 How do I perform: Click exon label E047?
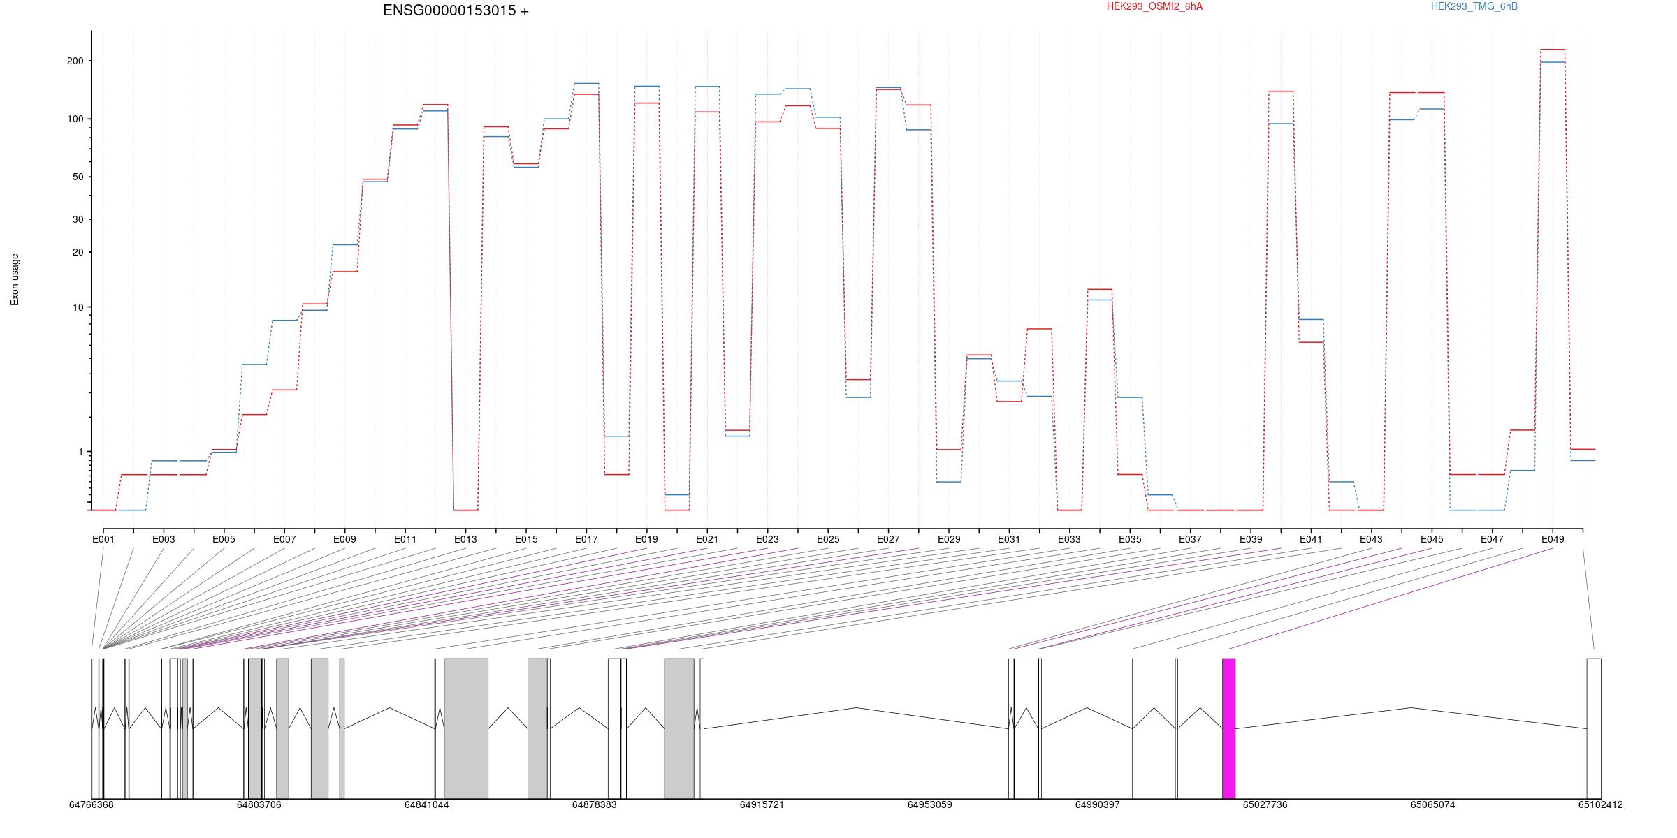1492,539
